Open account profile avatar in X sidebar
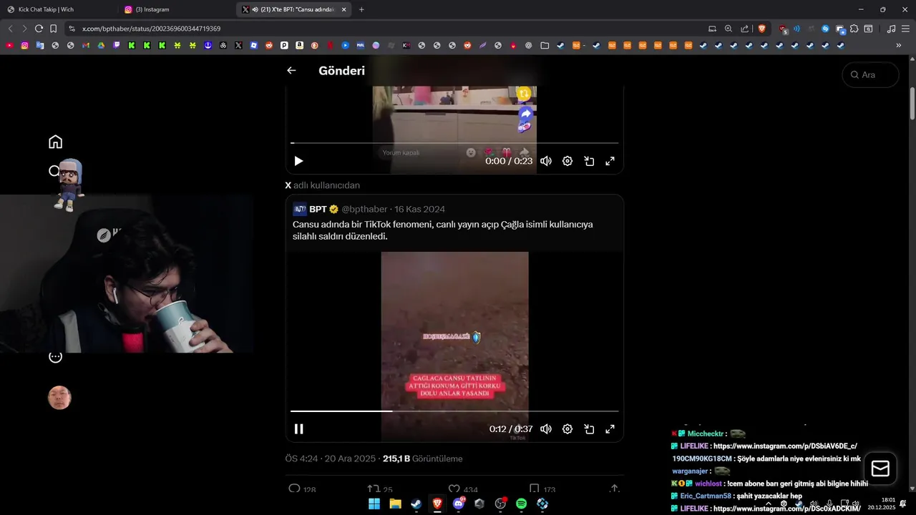This screenshot has width=916, height=515. [59, 398]
